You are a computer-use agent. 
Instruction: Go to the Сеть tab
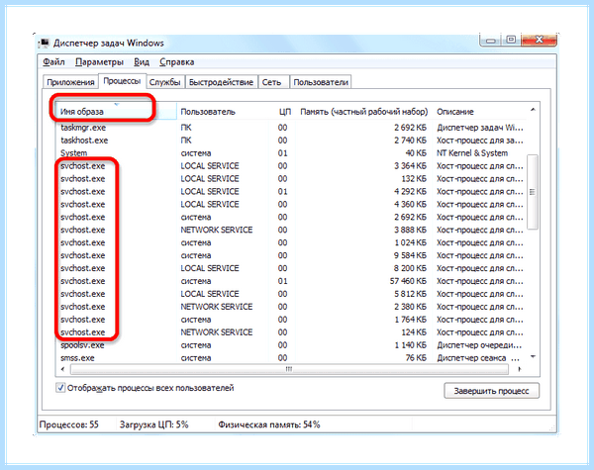(271, 82)
